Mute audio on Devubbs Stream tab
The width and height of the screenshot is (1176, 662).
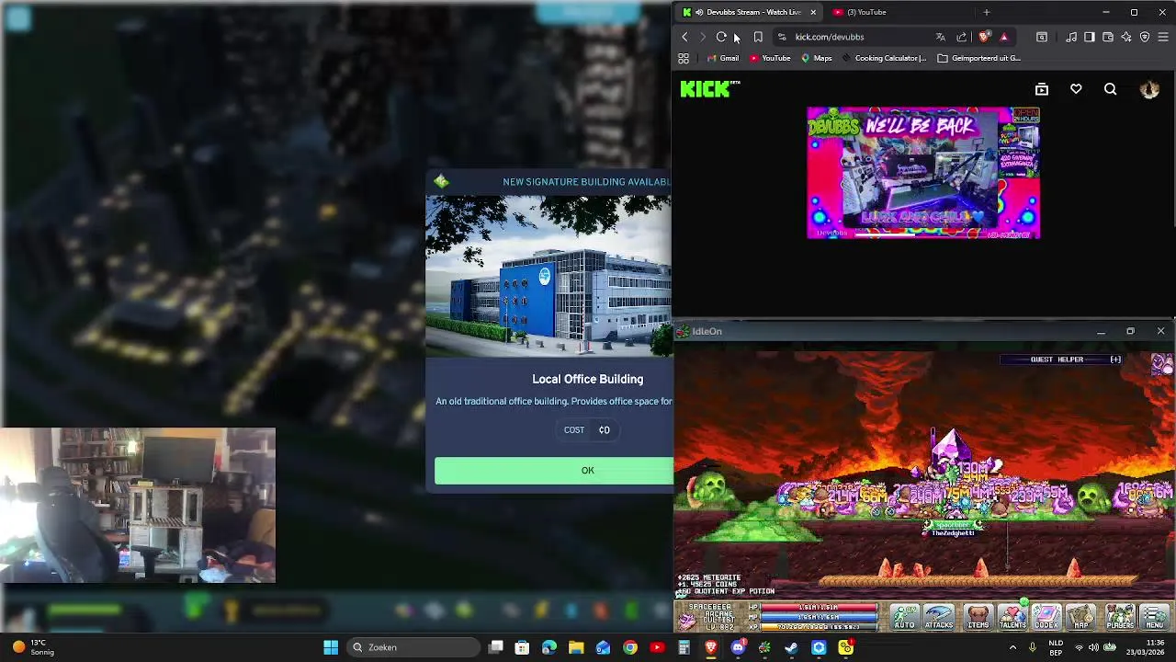click(699, 12)
